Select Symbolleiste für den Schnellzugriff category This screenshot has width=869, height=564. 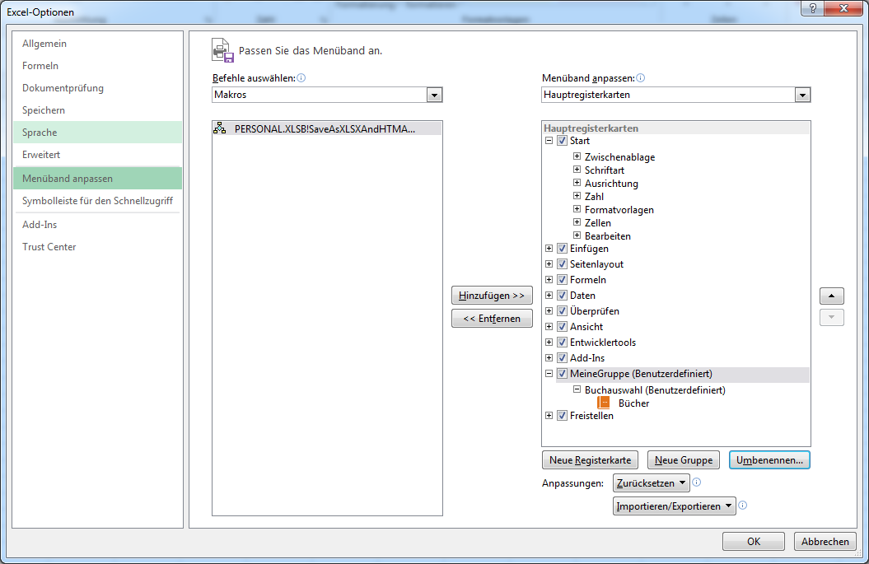click(97, 201)
